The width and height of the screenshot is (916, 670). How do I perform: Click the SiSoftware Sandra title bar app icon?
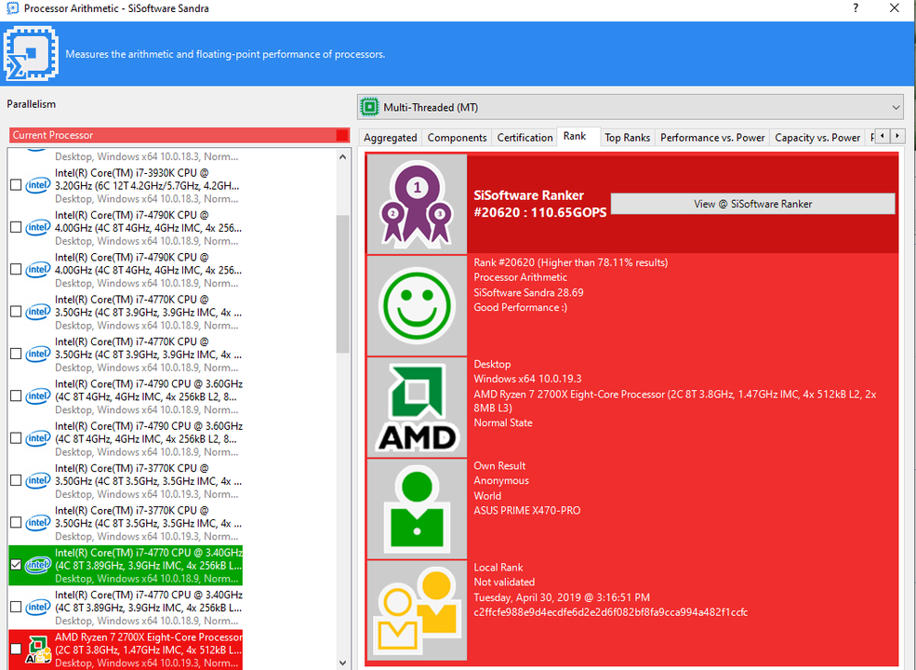pyautogui.click(x=12, y=8)
